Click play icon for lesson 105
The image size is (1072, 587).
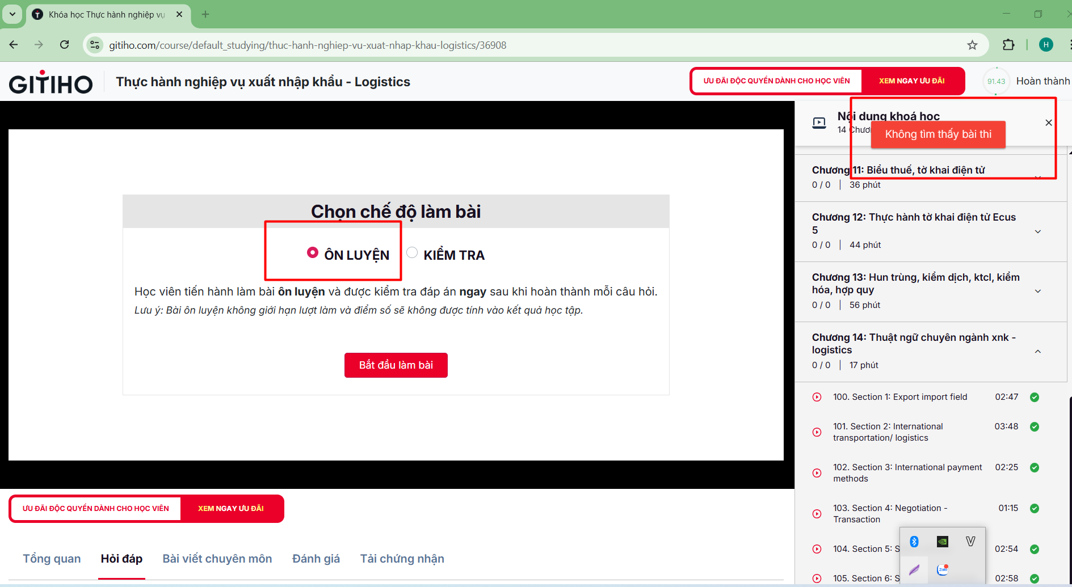(817, 578)
